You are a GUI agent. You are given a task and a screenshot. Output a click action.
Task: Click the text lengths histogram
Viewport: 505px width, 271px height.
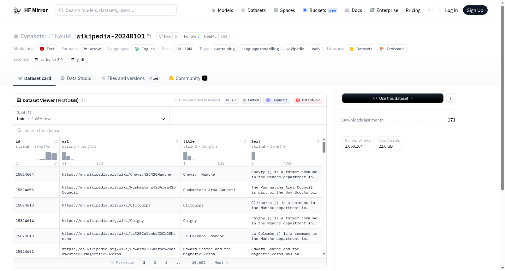point(272,156)
